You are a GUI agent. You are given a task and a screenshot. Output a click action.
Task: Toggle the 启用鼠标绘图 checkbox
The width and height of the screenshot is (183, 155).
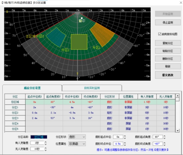[160, 34]
